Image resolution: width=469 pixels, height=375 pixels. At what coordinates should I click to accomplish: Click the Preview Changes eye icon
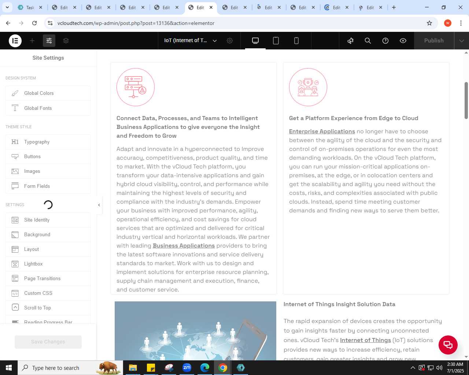tap(403, 41)
